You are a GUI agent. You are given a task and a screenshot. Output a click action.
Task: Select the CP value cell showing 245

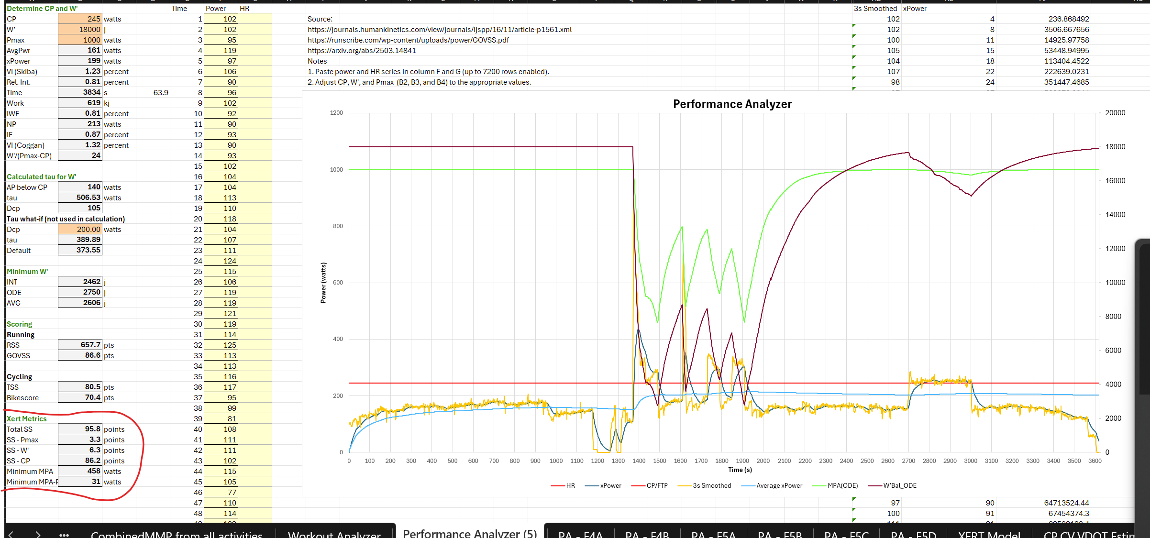click(80, 19)
